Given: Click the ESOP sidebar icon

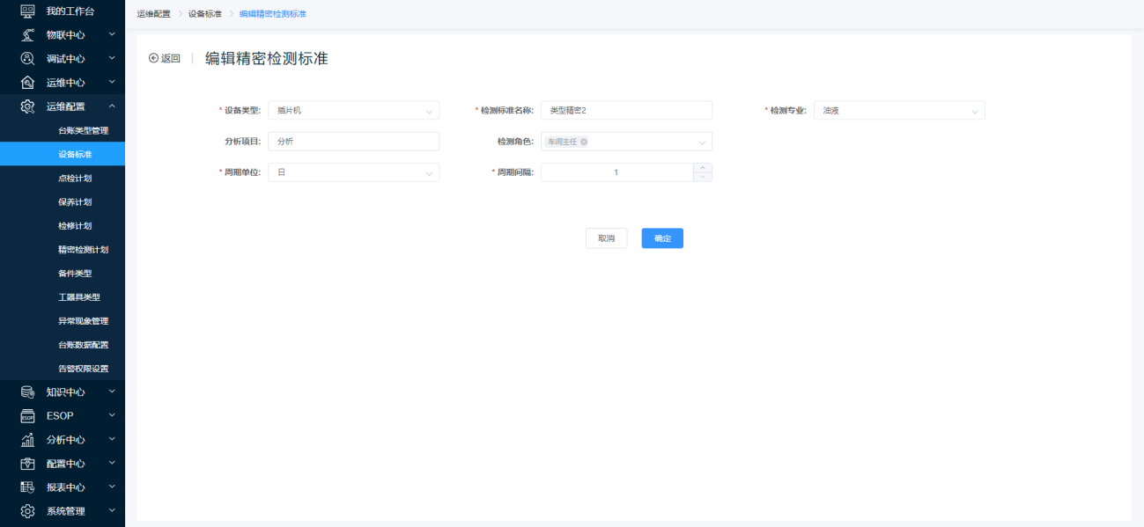Looking at the screenshot, I should (x=27, y=416).
